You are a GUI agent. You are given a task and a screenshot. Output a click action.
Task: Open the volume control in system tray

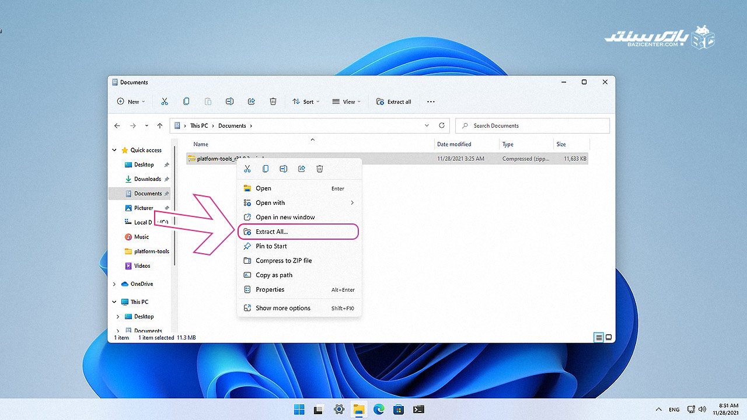702,409
